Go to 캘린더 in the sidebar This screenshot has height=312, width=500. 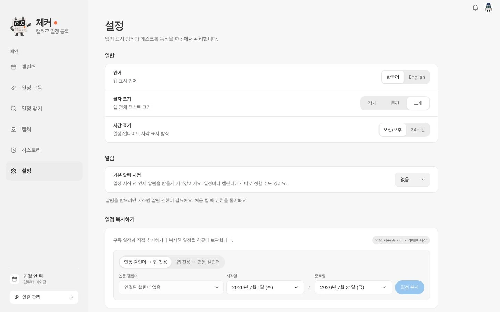tap(44, 67)
